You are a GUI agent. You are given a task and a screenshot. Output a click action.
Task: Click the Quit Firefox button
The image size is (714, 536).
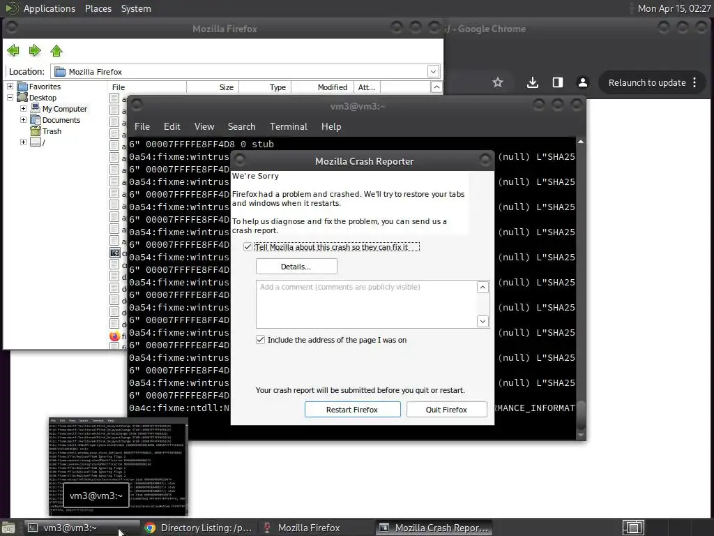pos(446,409)
